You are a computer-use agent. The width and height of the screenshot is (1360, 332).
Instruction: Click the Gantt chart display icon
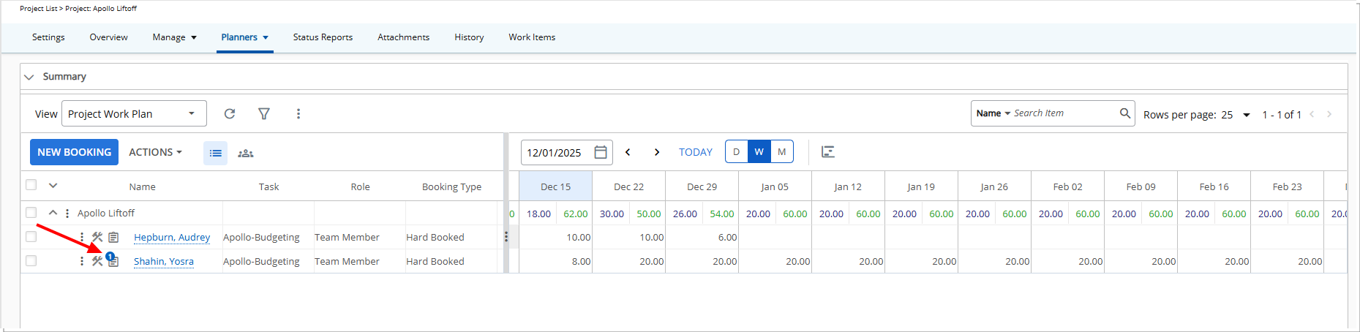click(828, 152)
